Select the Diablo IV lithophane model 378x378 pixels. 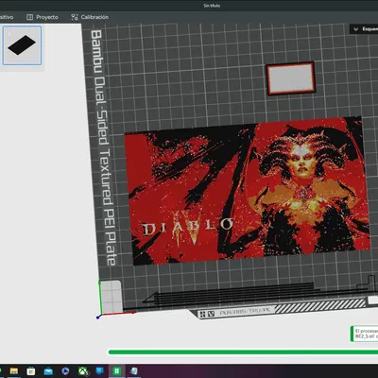[x=248, y=191]
